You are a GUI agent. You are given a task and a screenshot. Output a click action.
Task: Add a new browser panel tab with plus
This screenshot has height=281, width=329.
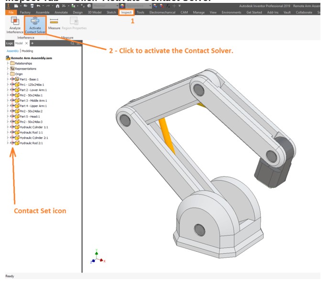tap(33, 43)
